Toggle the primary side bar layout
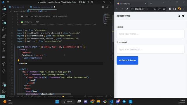Viewport: 187px width, 105px height. coord(80,2)
